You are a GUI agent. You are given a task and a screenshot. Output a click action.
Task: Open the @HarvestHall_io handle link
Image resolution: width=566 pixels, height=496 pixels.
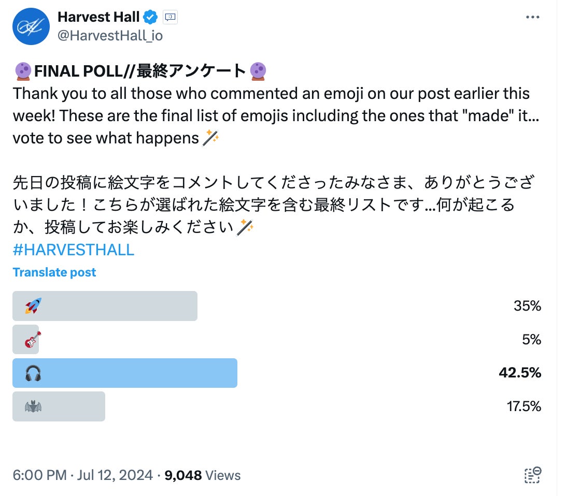click(x=110, y=35)
